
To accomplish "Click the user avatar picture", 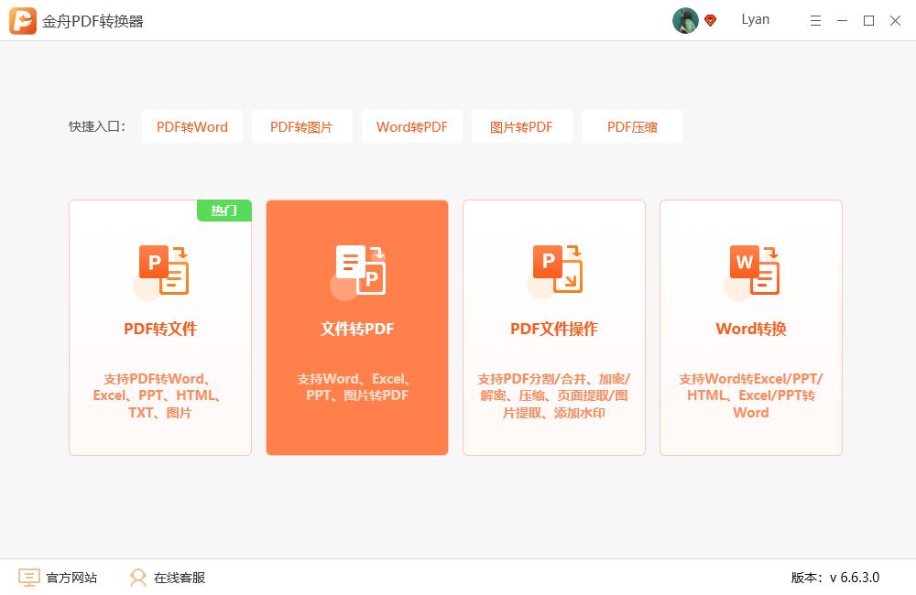I will pos(683,19).
